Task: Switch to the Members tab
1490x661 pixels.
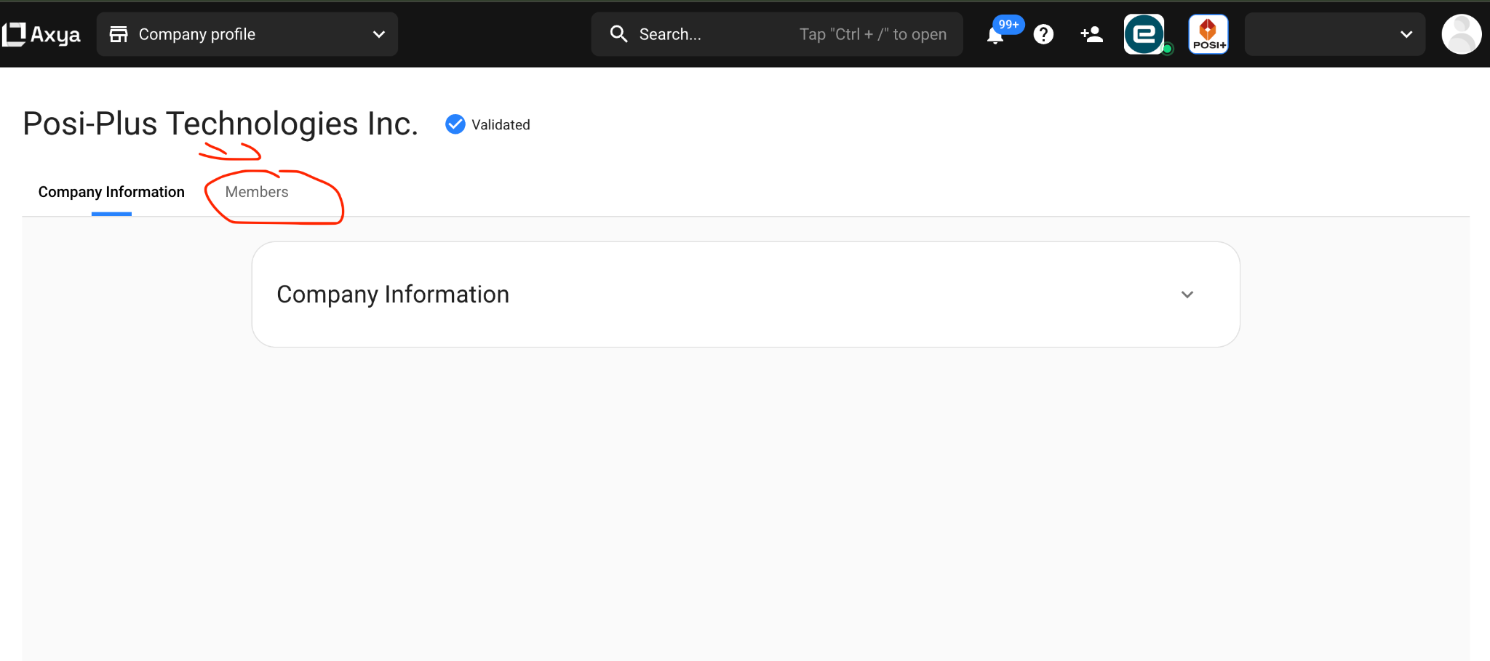Action: pos(257,192)
